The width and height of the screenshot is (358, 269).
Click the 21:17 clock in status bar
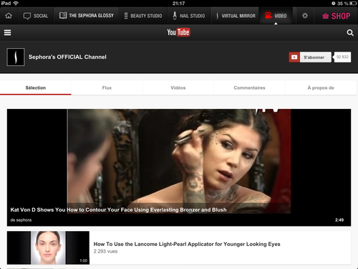(178, 4)
